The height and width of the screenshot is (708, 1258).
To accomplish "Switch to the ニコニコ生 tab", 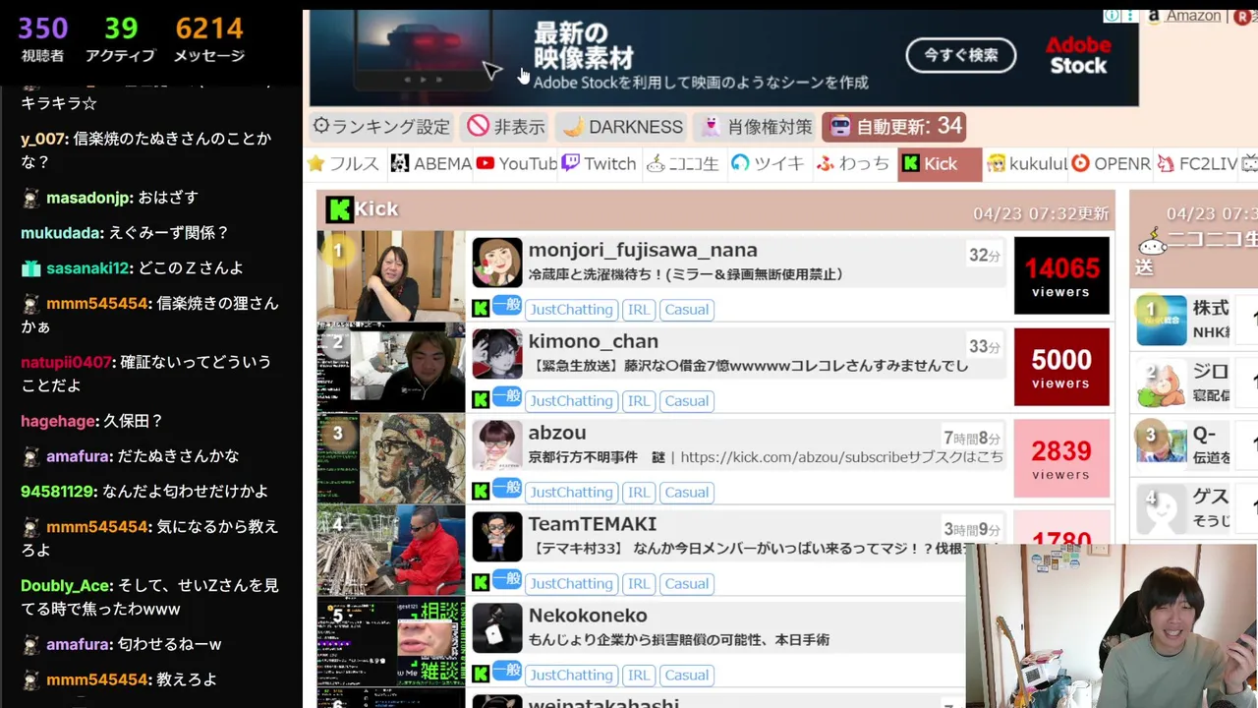I will coord(683,164).
